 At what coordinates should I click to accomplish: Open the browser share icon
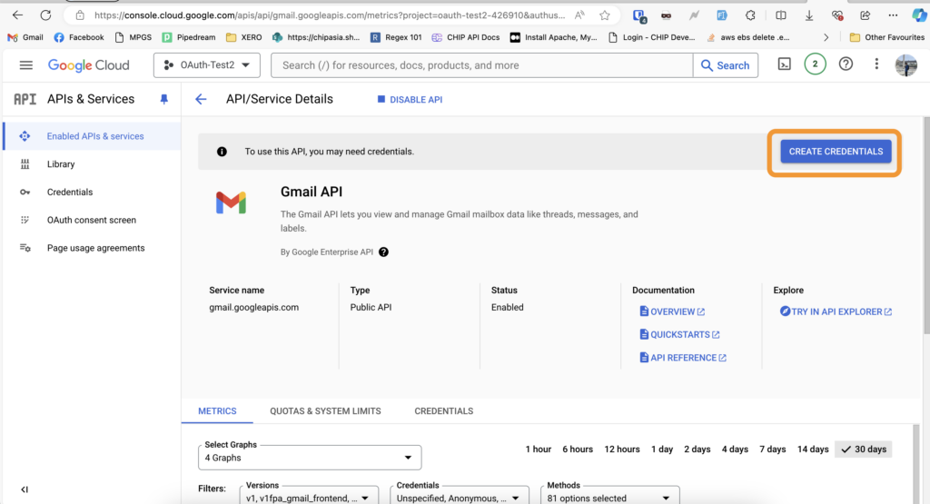click(x=865, y=15)
